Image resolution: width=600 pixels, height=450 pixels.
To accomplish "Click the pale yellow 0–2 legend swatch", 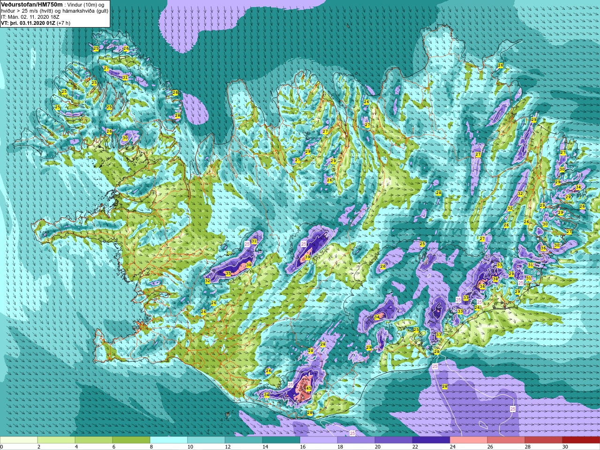I will click(x=19, y=440).
